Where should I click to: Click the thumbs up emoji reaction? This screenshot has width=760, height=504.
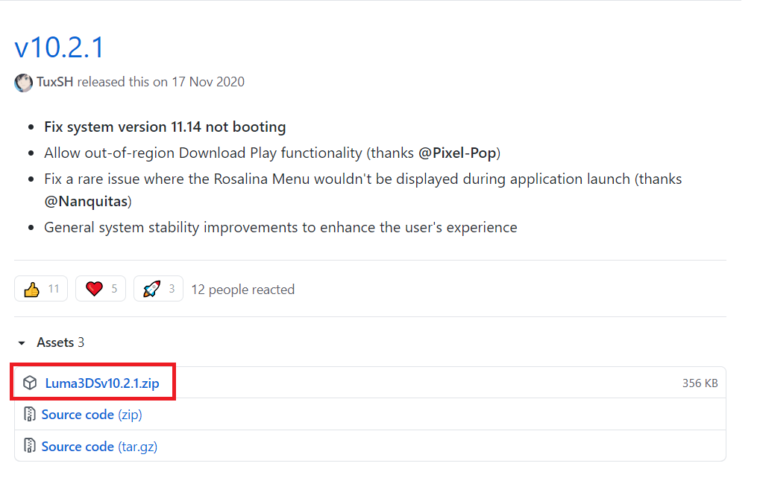pos(31,290)
